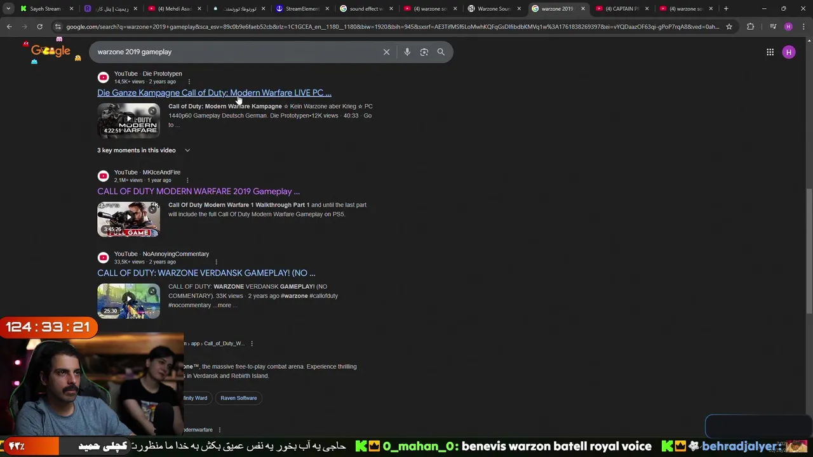813x457 pixels.
Task: Open Google apps grid
Action: (x=770, y=52)
